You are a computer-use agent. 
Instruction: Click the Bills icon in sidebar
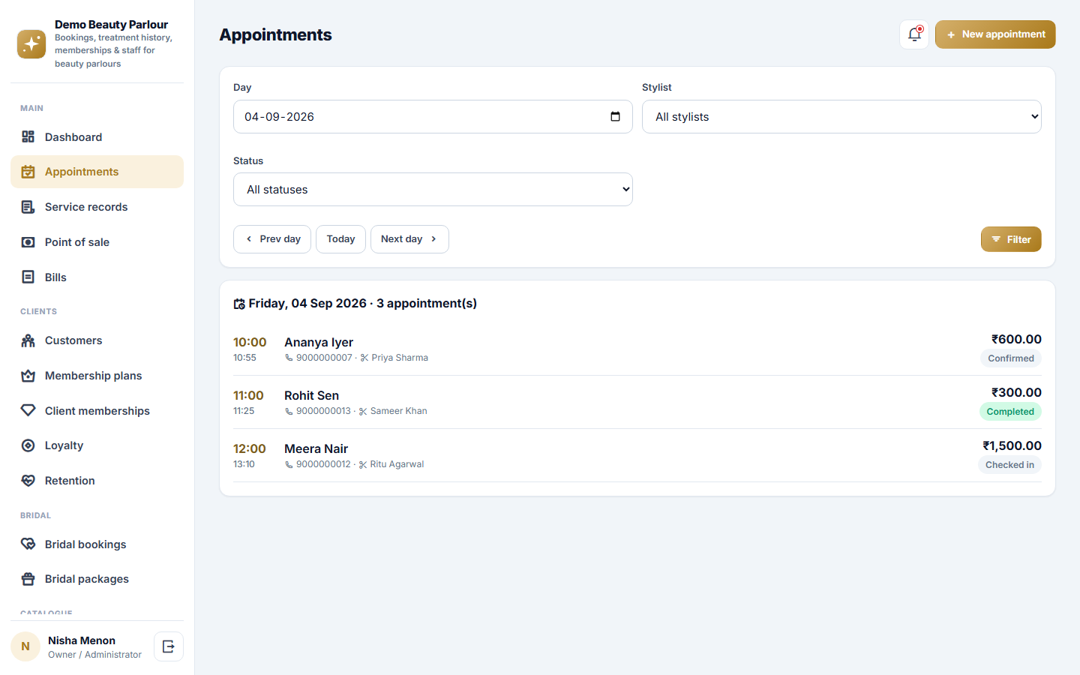pos(28,277)
